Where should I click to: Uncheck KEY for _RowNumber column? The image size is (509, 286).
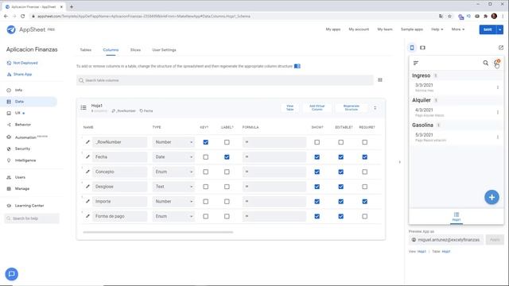coord(205,142)
